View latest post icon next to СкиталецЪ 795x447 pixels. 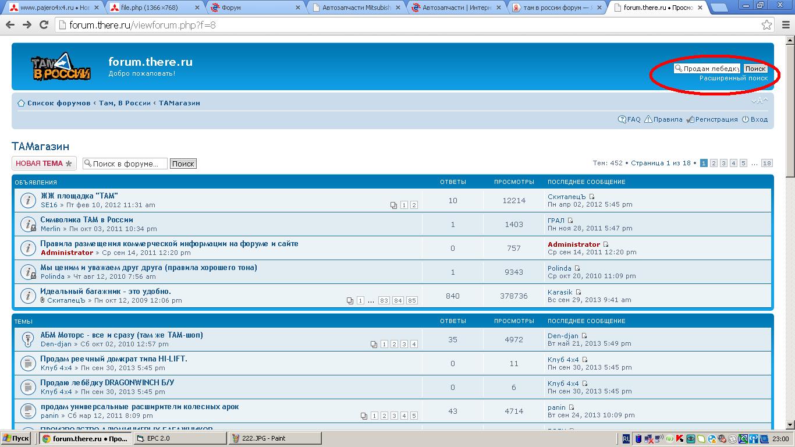click(592, 197)
